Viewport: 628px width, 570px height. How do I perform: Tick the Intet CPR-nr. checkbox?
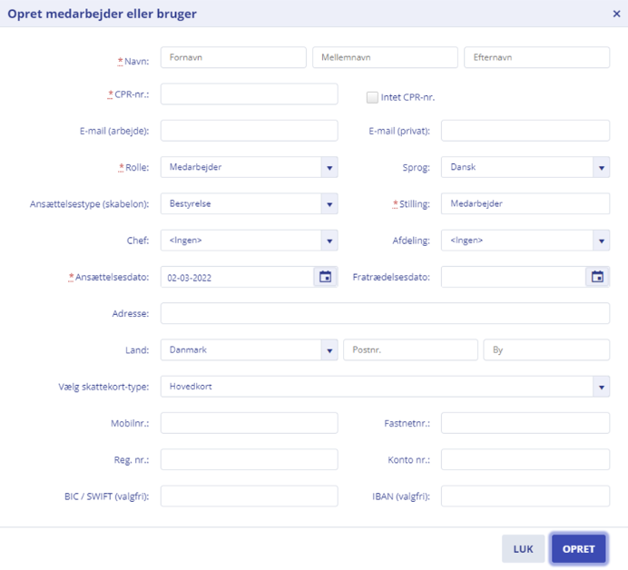[372, 97]
